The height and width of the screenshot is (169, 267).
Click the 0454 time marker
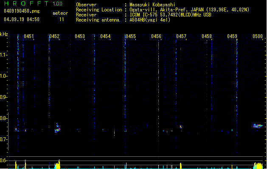click(x=105, y=36)
